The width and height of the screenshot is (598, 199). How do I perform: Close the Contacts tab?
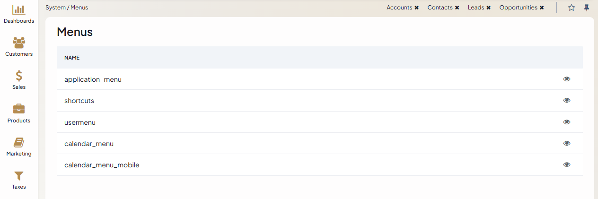click(x=457, y=8)
